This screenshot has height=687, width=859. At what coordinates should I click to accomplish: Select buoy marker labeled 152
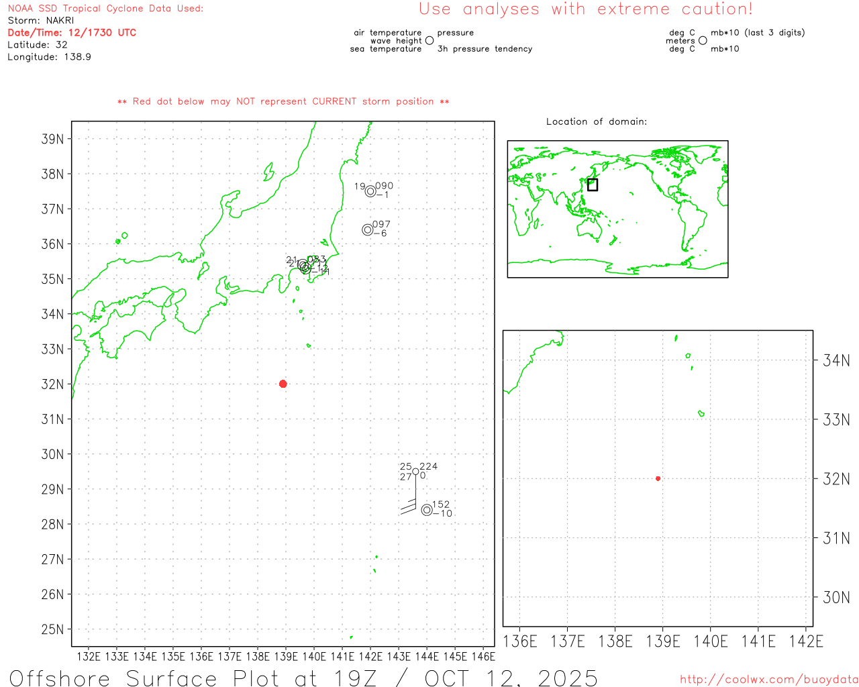click(x=427, y=510)
